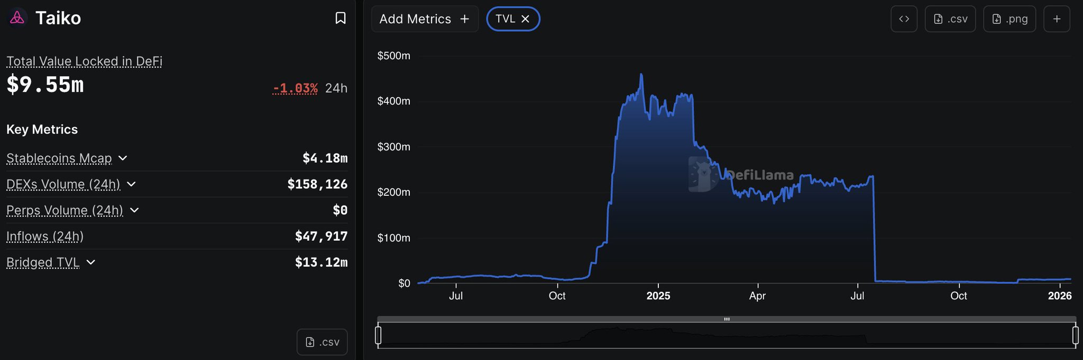Viewport: 1083px width, 360px height.
Task: Click the Inflows (24h) label
Action: [x=45, y=236]
